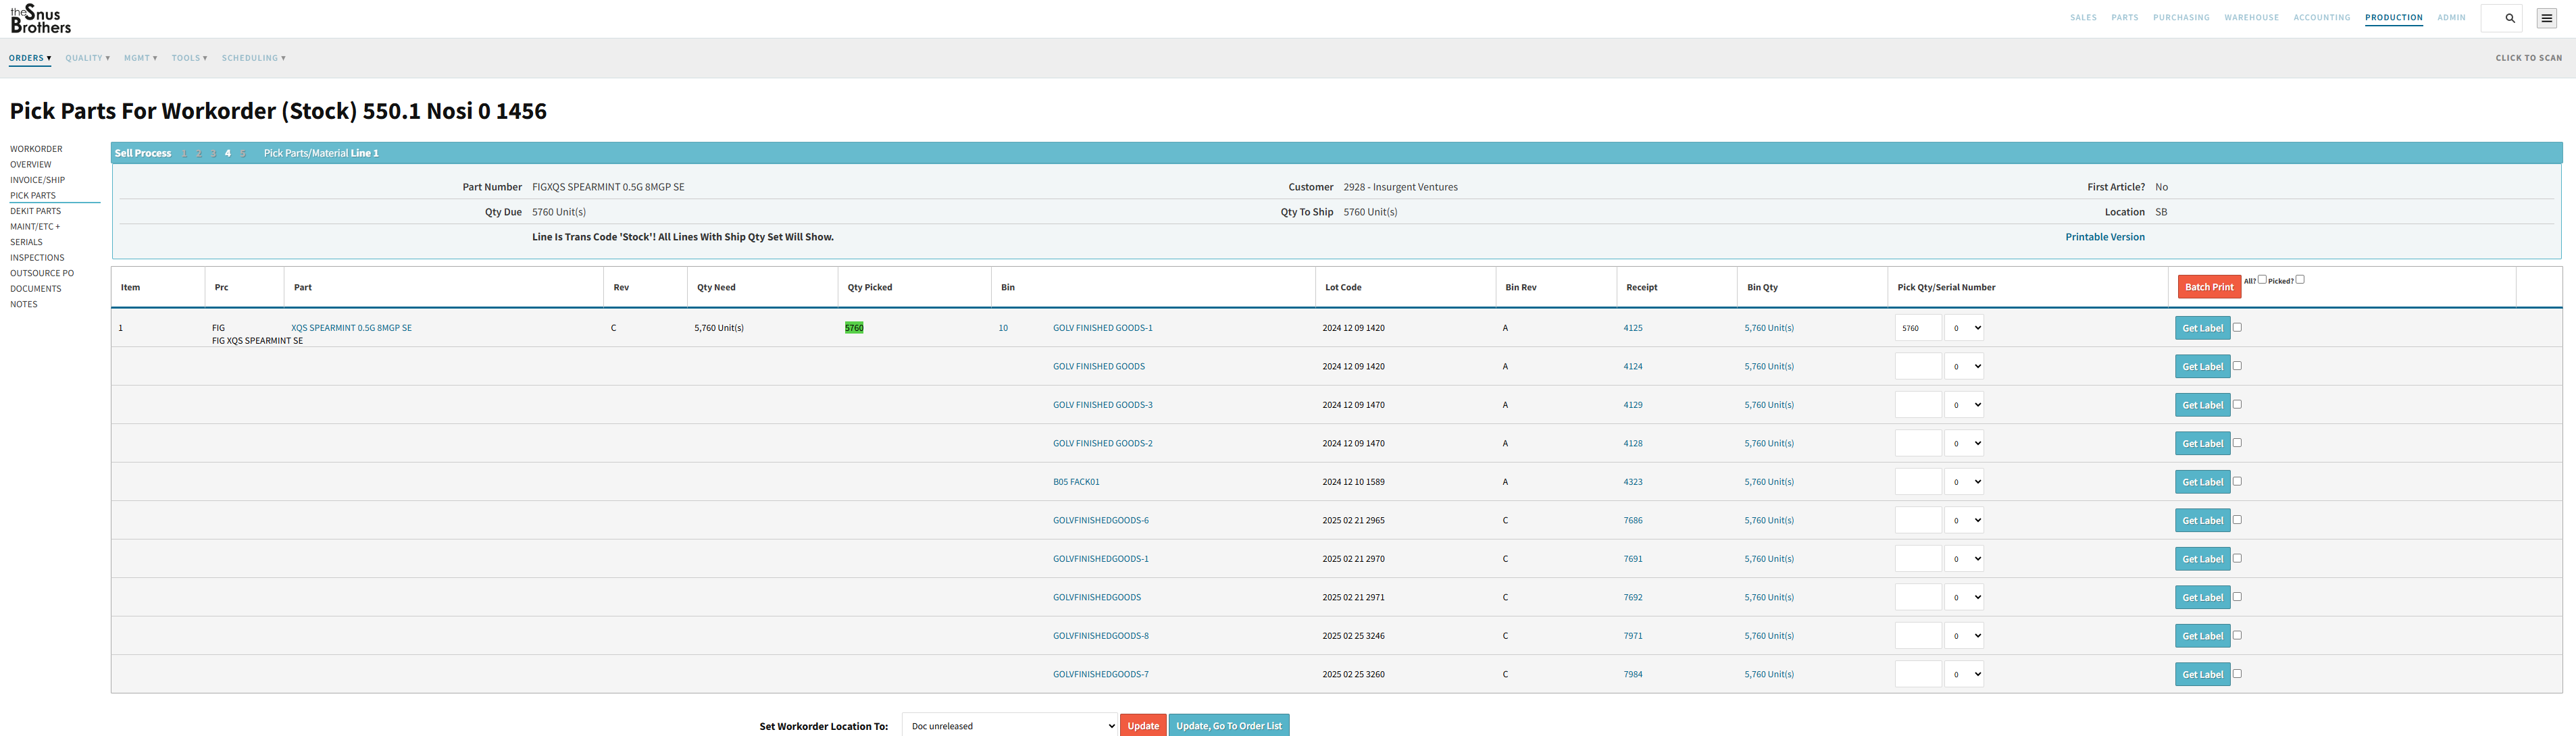Viewport: 2576px width, 736px height.
Task: Click pick qty field in receipt 7984 row
Action: [1918, 674]
